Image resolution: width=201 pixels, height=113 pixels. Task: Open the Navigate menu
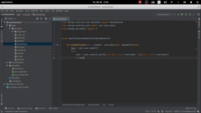pyautogui.click(x=19, y=11)
